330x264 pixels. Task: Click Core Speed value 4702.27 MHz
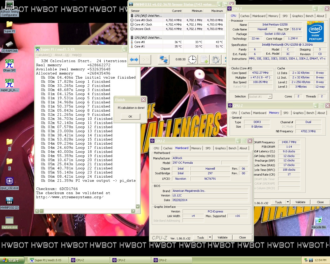point(260,73)
